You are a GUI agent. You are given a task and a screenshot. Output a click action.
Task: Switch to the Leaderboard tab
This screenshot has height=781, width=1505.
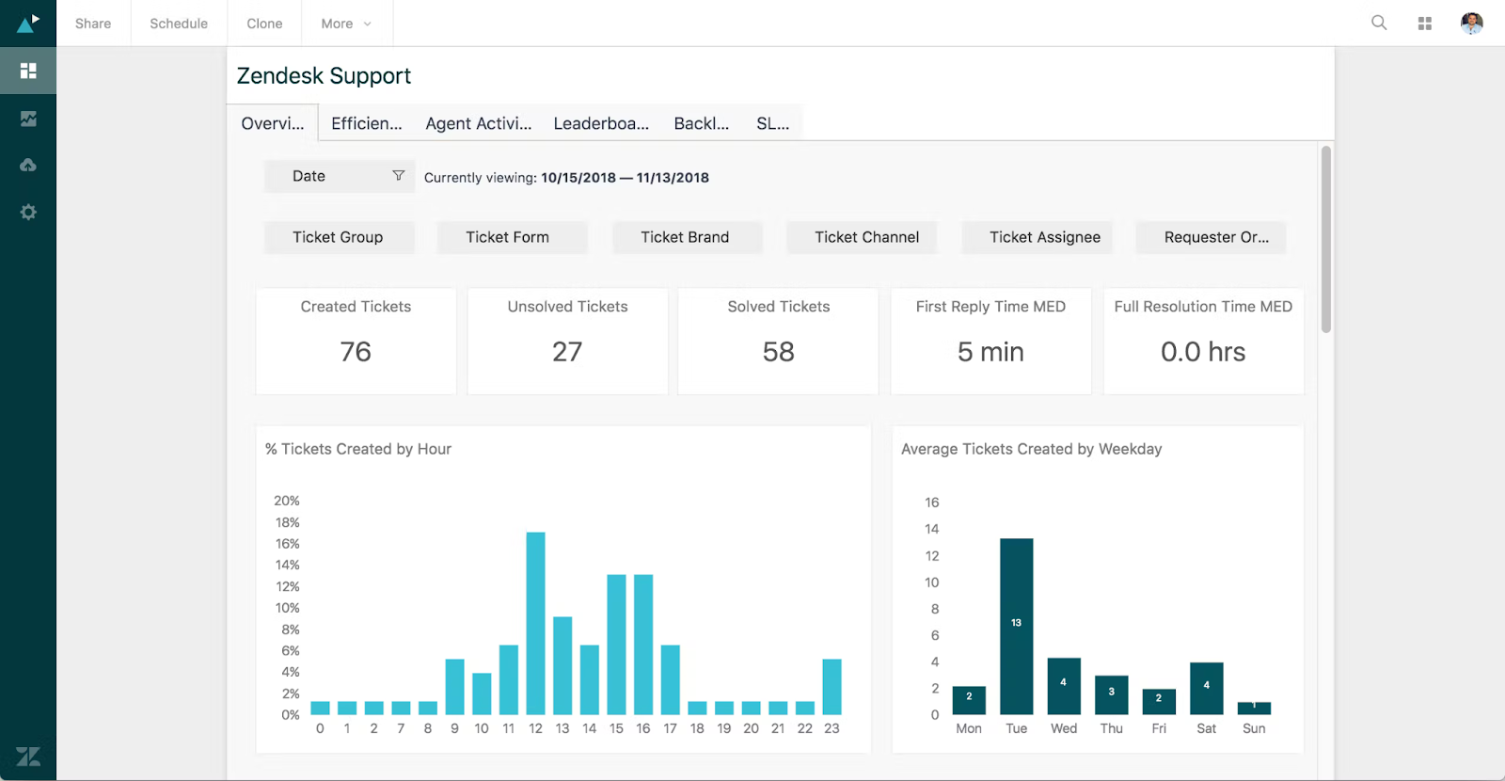(601, 123)
